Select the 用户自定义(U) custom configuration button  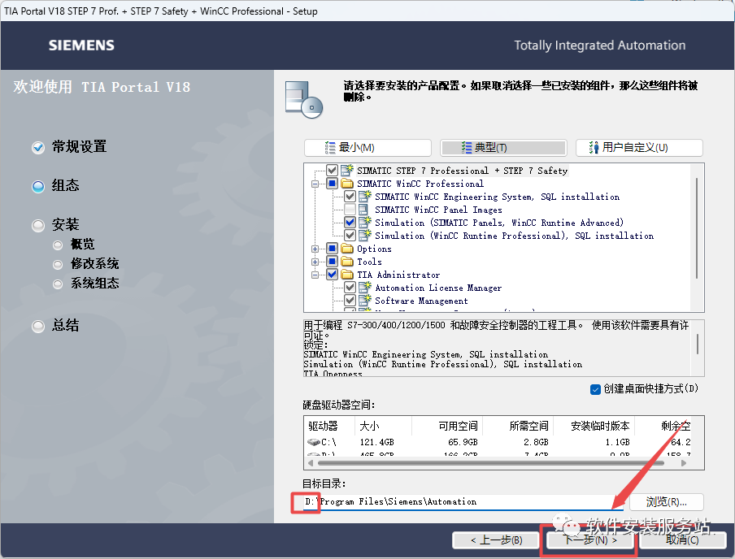point(639,148)
